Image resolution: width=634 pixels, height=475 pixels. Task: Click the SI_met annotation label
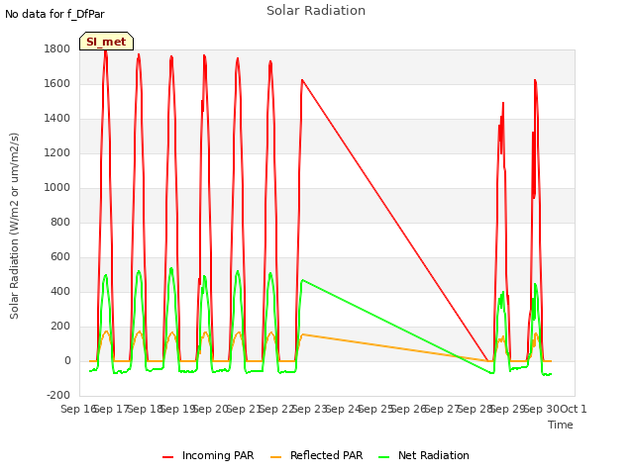106,42
